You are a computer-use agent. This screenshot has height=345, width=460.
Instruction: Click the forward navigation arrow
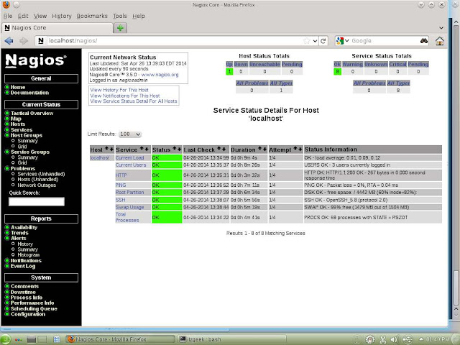point(24,41)
